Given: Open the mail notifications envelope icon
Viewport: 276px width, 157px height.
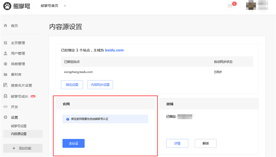Looking at the screenshot, I should click(x=230, y=6).
